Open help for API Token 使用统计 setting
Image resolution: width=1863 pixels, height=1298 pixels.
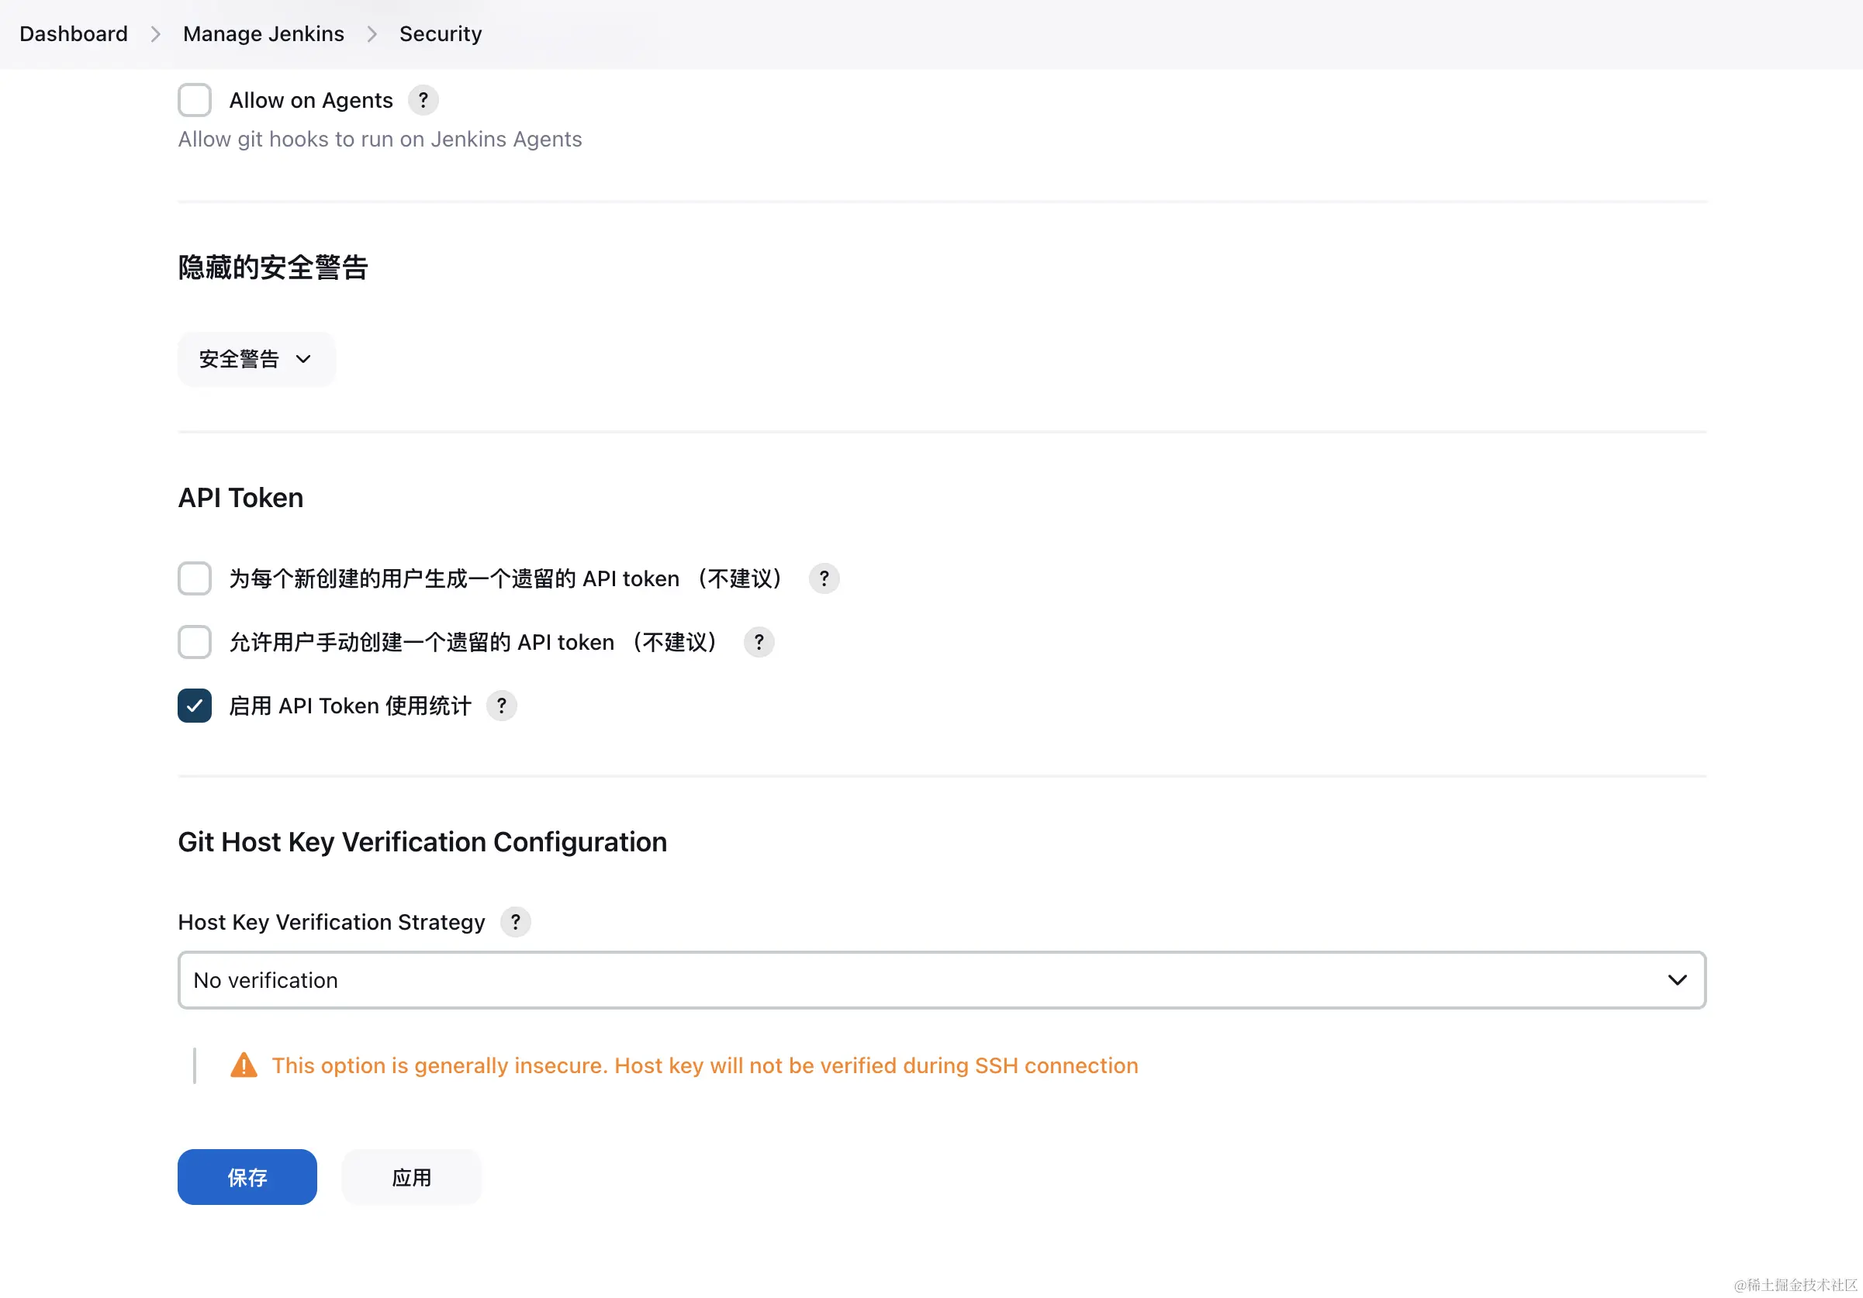pos(500,706)
